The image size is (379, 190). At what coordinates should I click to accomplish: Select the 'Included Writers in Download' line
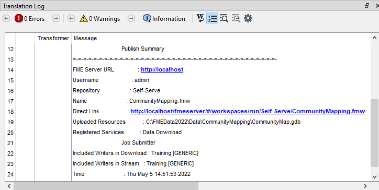coord(136,153)
